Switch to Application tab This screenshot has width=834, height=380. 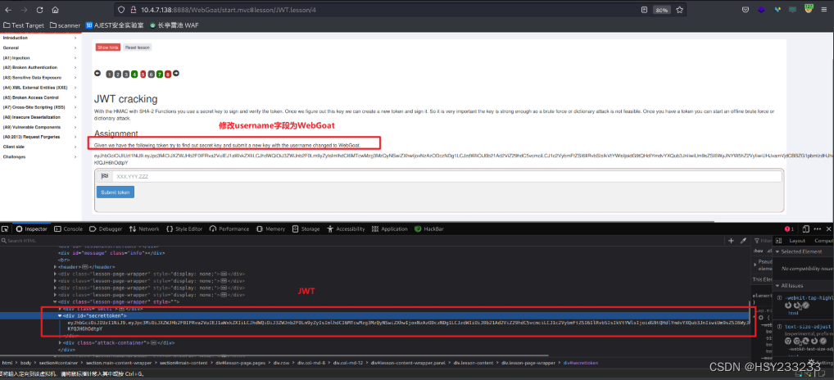[x=390, y=229]
